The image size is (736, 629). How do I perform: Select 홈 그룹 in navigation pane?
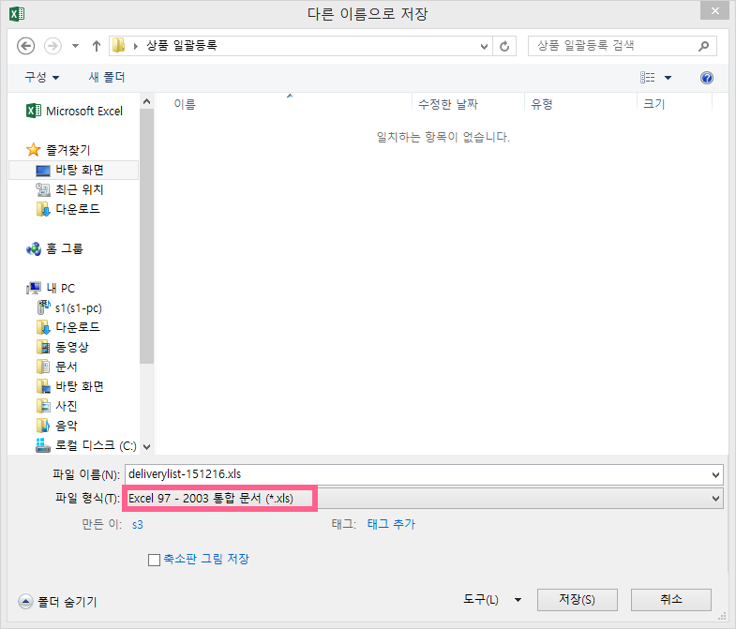tap(55, 248)
